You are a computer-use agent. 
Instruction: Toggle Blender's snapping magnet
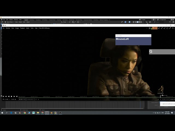[73, 22]
